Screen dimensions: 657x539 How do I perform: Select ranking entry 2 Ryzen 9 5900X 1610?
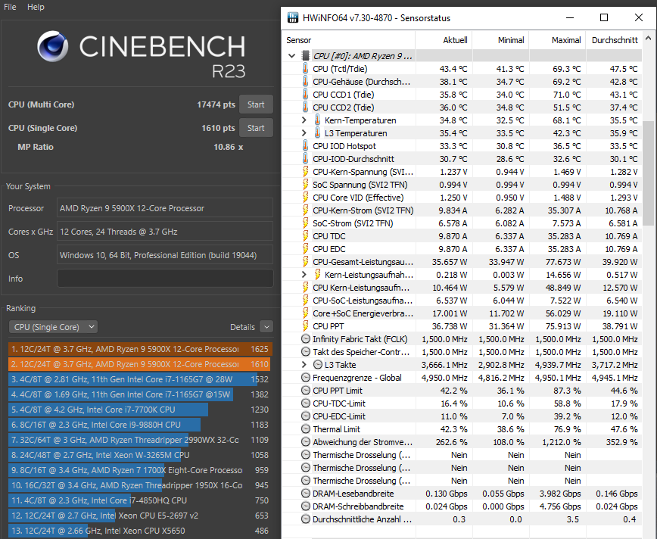(x=140, y=364)
